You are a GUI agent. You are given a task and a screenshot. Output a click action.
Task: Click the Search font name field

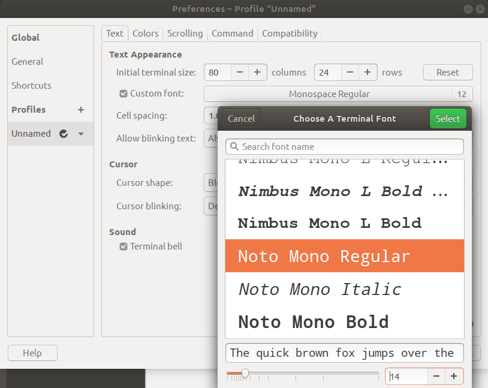point(345,147)
